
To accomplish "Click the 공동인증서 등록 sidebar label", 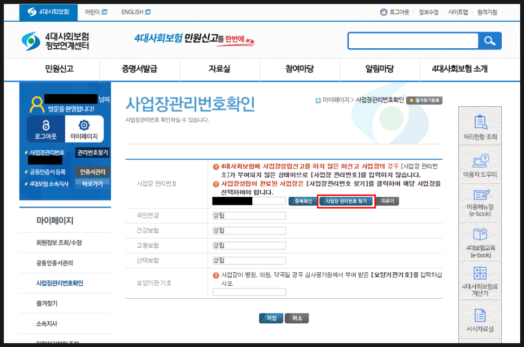I will [47, 172].
